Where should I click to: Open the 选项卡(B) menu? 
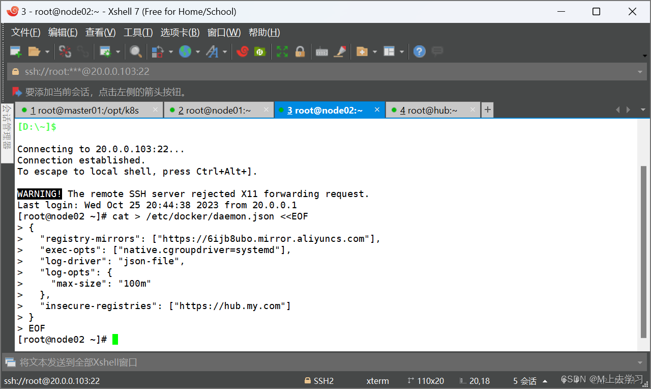pyautogui.click(x=180, y=33)
